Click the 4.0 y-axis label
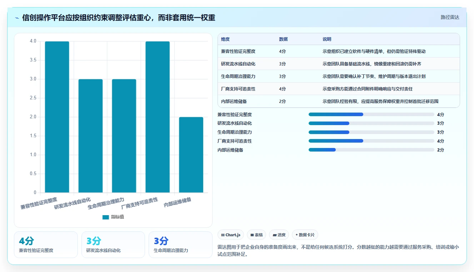This screenshot has width=474, height=272. click(x=33, y=41)
